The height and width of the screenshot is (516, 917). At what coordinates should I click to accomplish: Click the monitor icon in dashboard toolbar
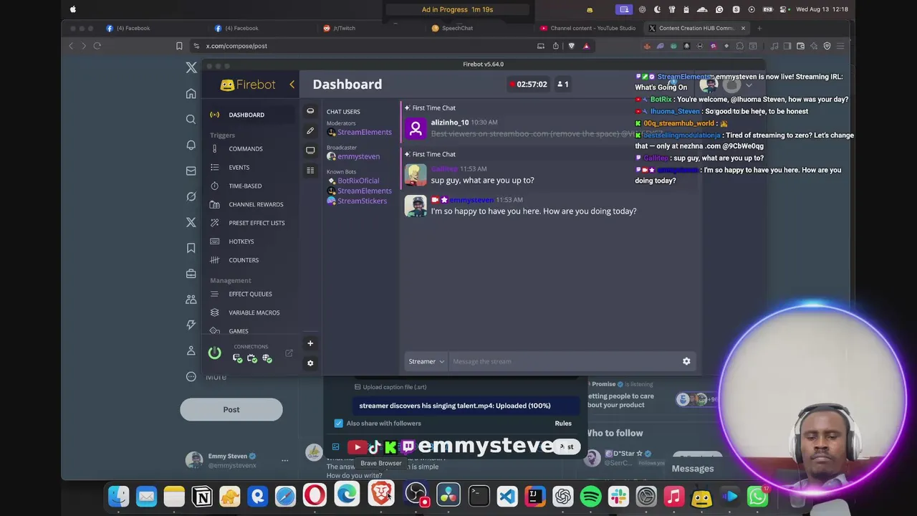[x=310, y=150]
